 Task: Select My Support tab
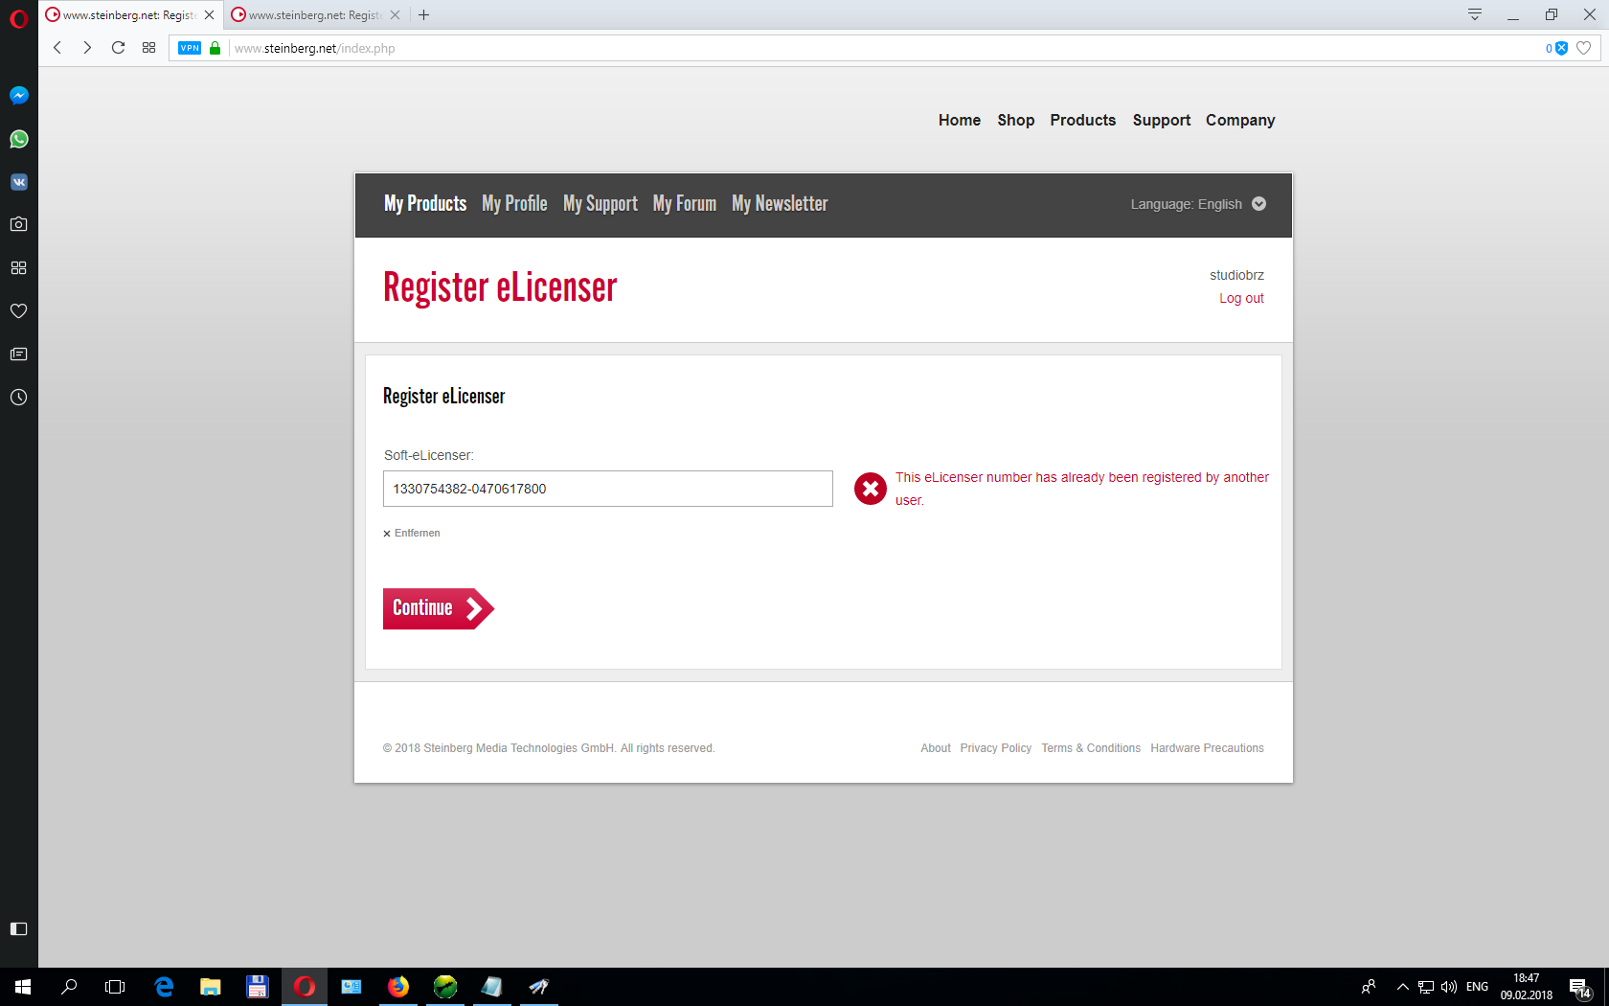pyautogui.click(x=601, y=203)
